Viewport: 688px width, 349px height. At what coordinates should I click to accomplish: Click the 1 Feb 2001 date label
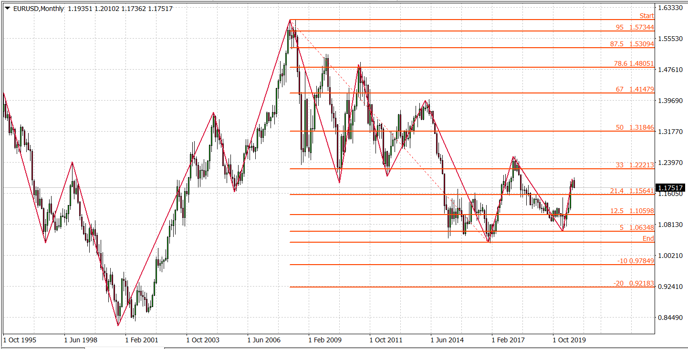point(142,340)
